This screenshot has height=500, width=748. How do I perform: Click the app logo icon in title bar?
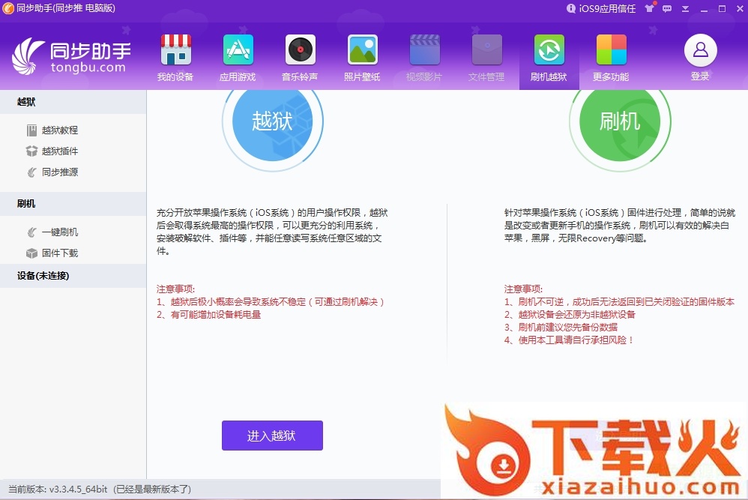coord(8,8)
